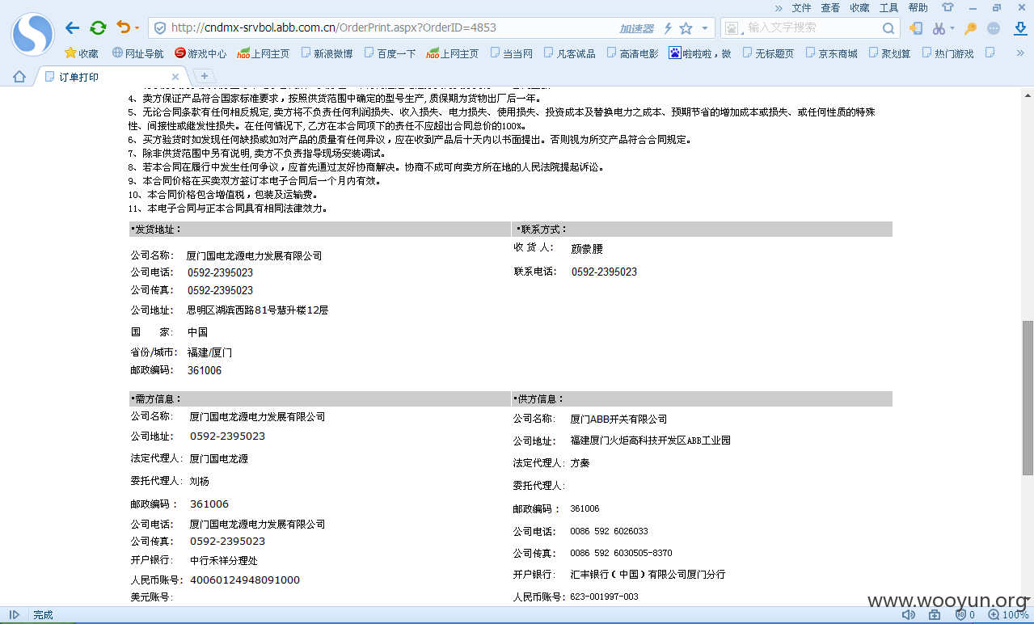Open the 查看 menu
Screen dimensions: 1034x624
point(830,8)
